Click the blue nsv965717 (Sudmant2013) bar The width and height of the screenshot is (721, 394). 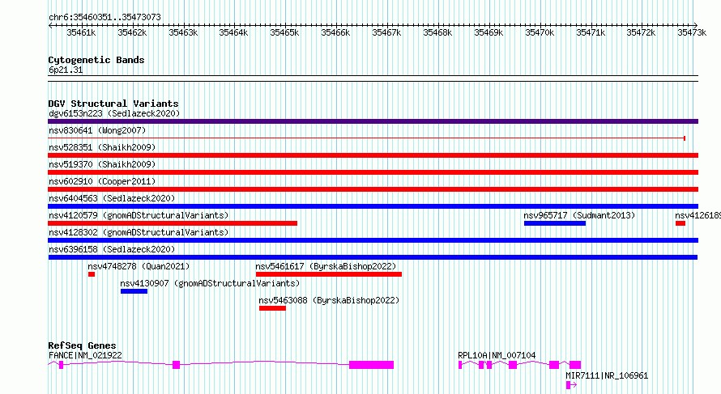[555, 223]
